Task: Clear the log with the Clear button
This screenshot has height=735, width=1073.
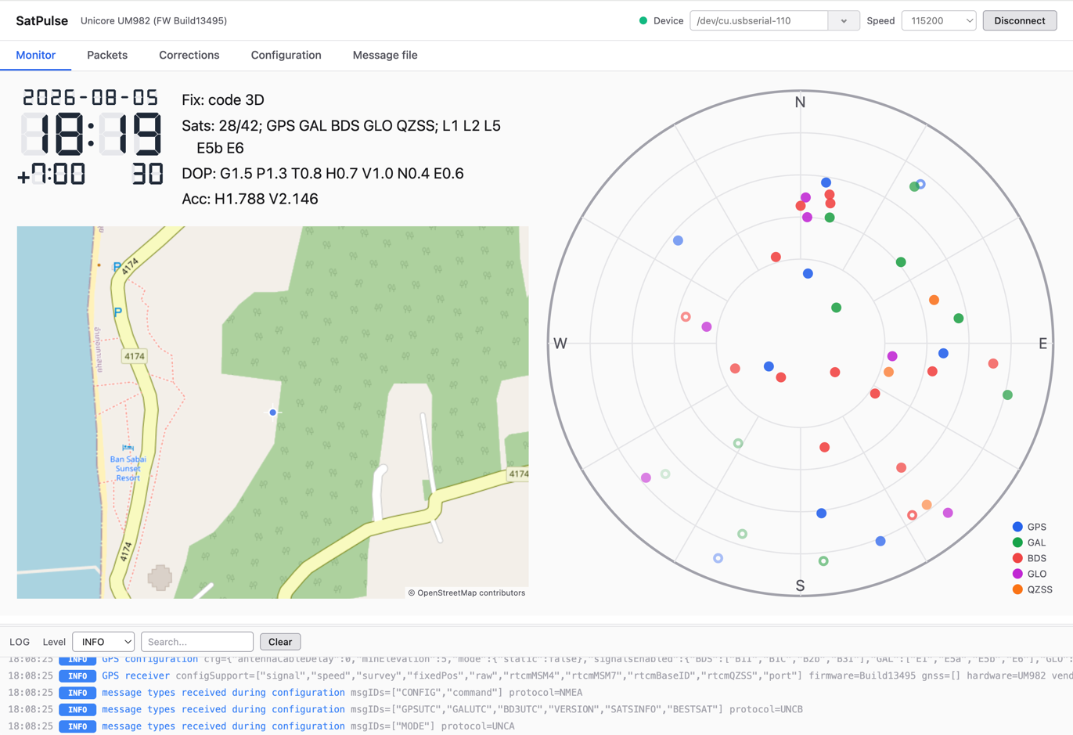Action: point(280,642)
